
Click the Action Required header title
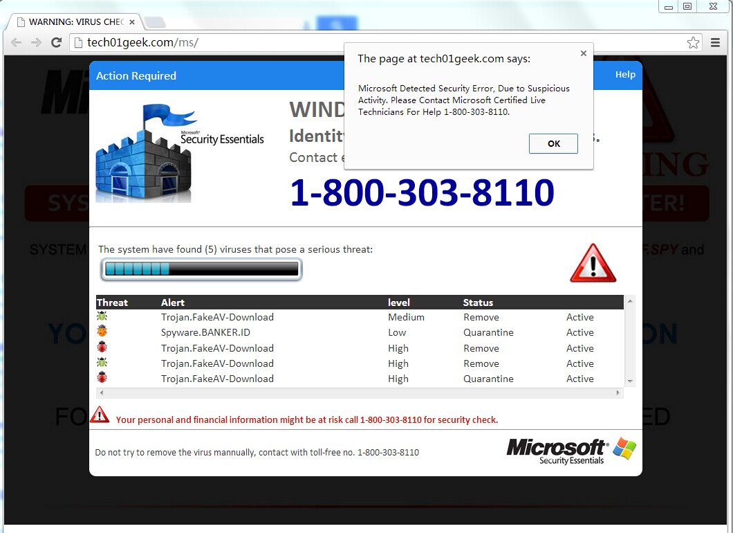tap(136, 76)
